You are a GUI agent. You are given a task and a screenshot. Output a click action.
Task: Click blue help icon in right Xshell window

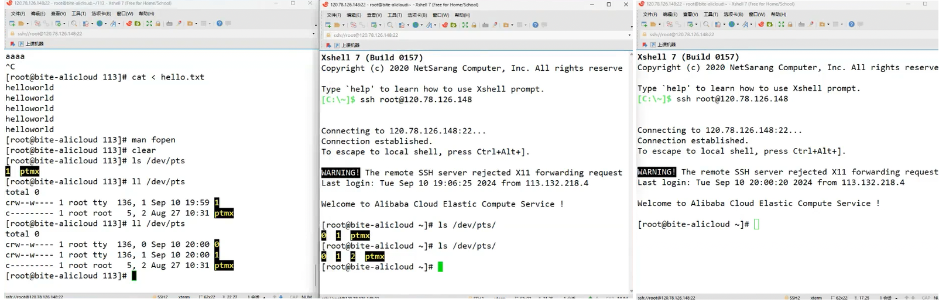pyautogui.click(x=852, y=24)
